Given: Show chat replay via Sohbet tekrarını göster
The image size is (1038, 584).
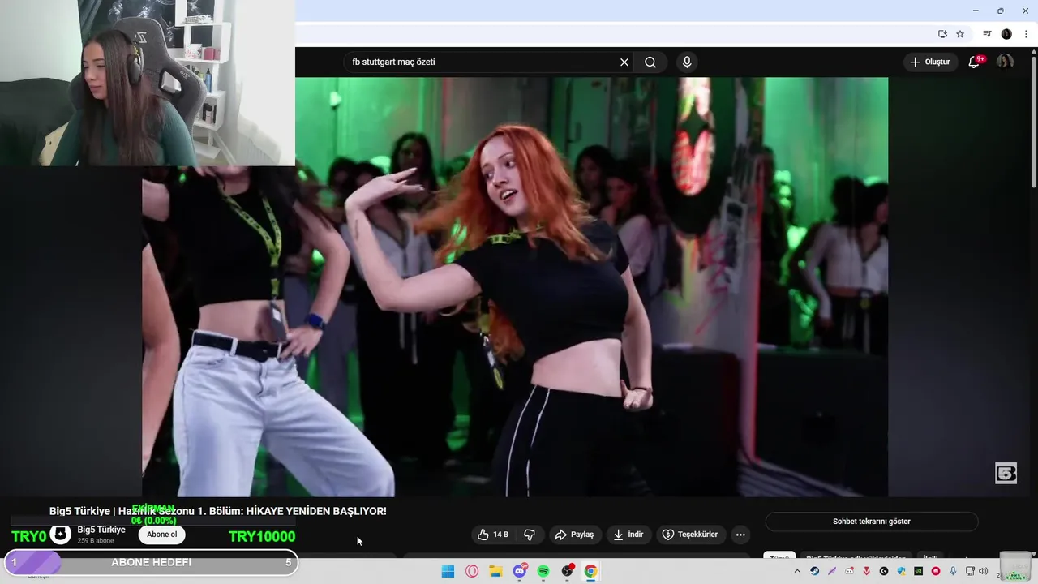Looking at the screenshot, I should (872, 522).
